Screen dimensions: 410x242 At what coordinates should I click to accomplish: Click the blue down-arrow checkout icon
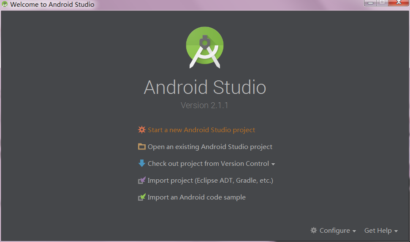pos(142,163)
